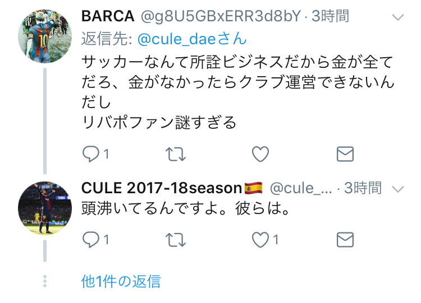The image size is (421, 303).
Task: Retweet BARCA's tweet about soccer business
Action: pyautogui.click(x=176, y=155)
